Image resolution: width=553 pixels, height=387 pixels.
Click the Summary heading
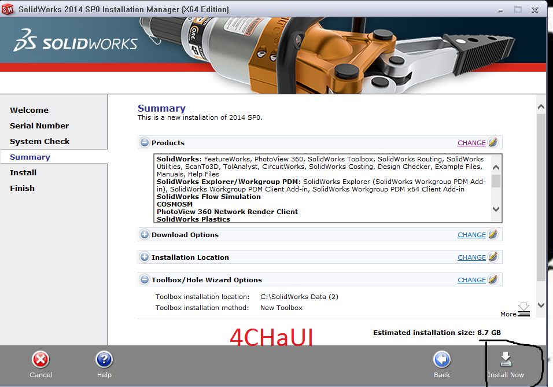click(161, 108)
